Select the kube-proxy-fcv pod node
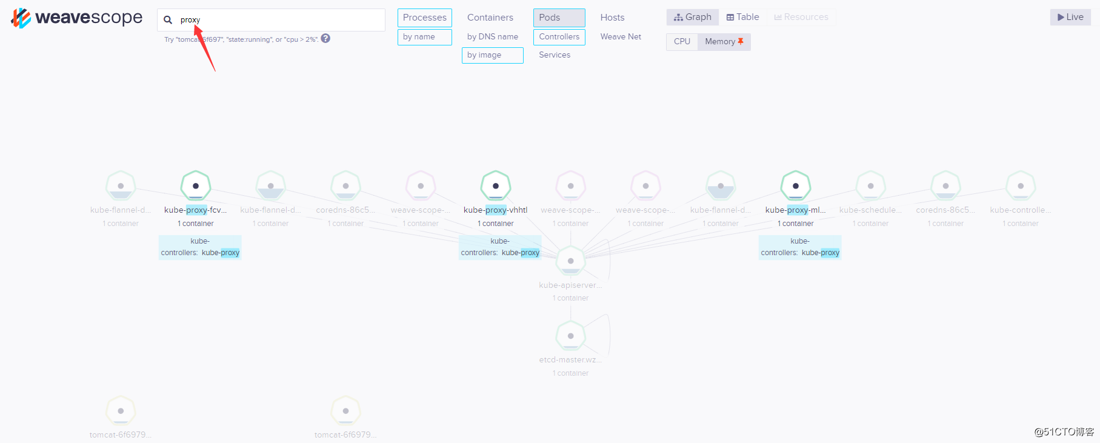This screenshot has width=1100, height=443. coord(196,186)
